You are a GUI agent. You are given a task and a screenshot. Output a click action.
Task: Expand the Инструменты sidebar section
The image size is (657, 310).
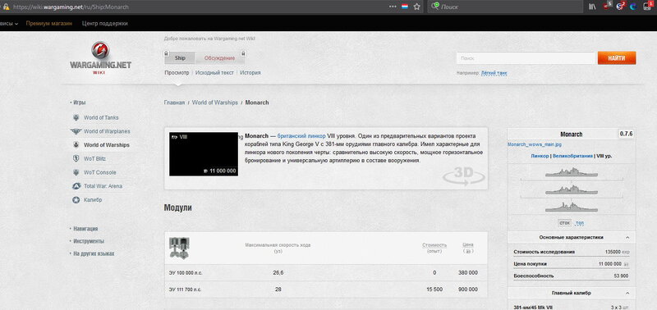tap(87, 241)
